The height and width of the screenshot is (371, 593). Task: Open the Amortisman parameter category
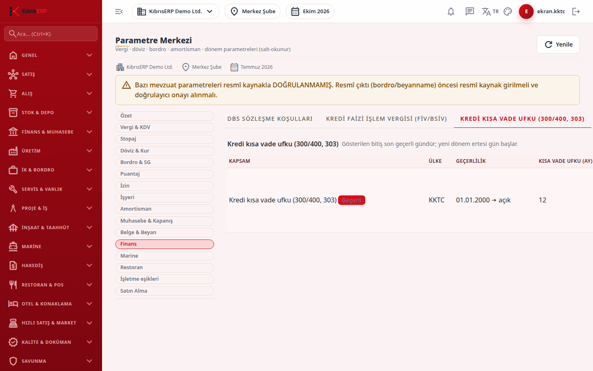click(165, 209)
